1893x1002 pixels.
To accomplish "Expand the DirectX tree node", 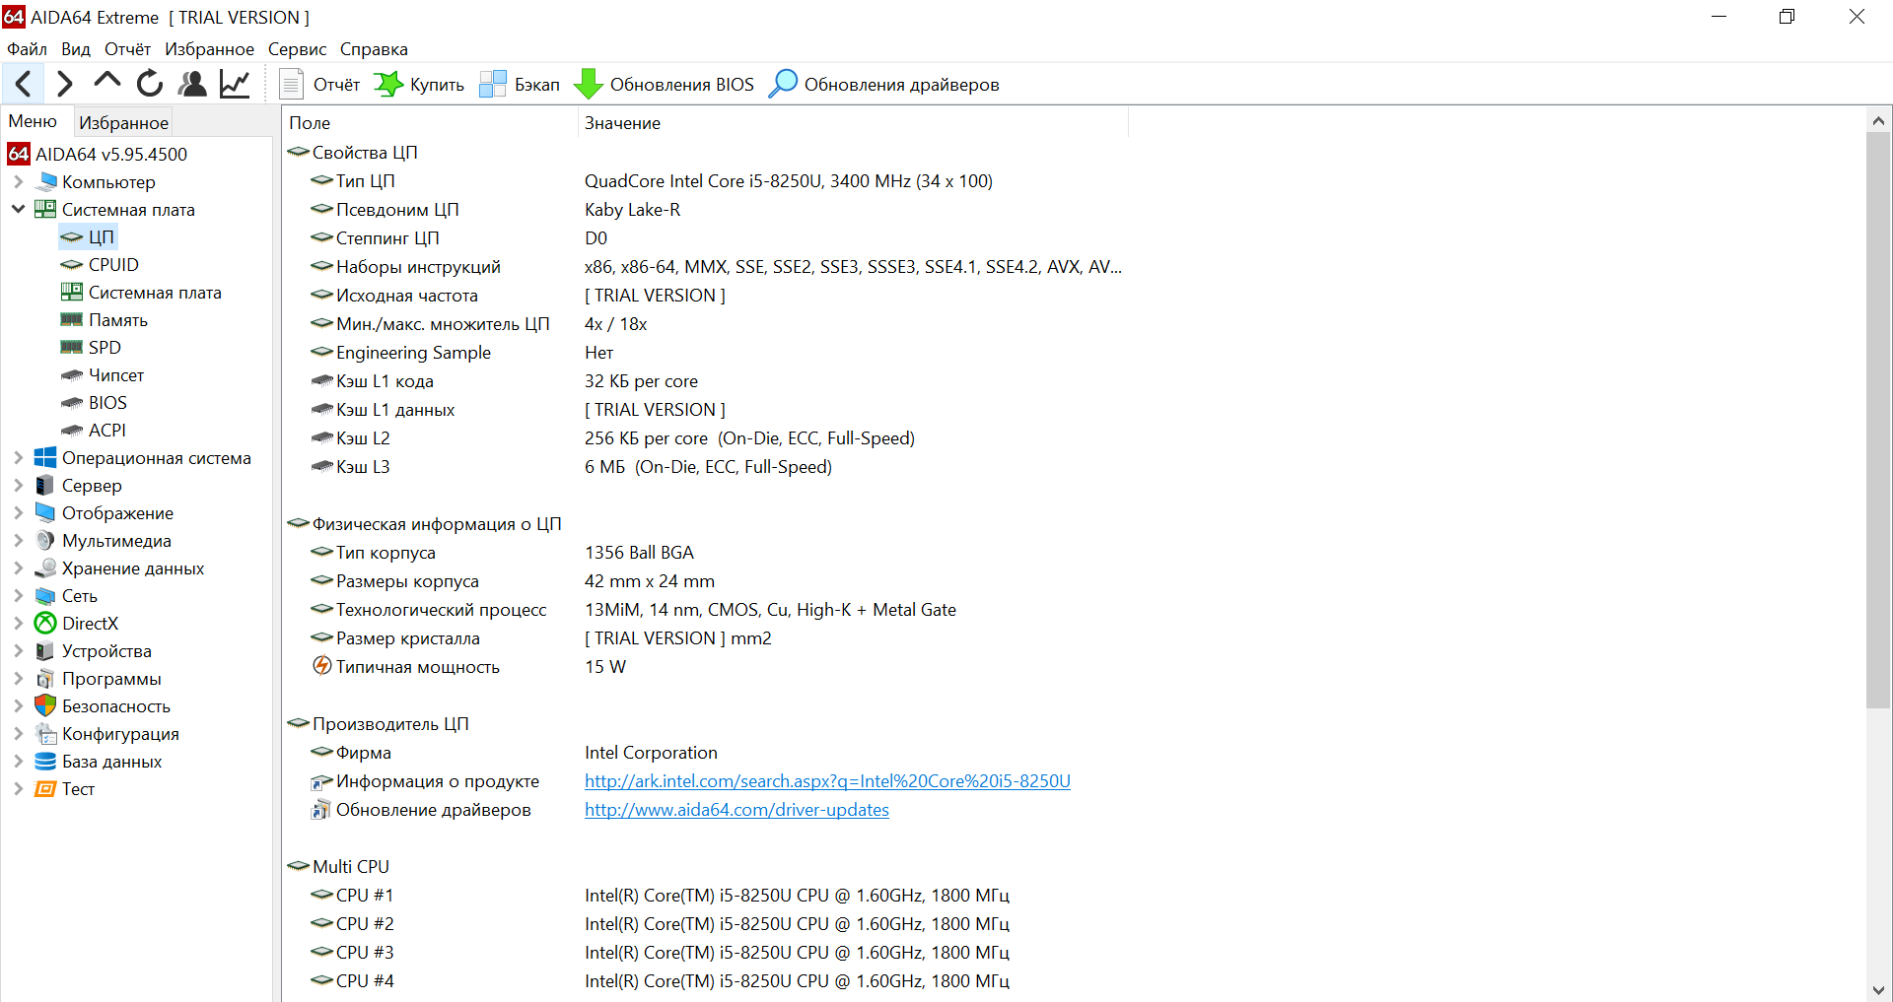I will point(18,624).
